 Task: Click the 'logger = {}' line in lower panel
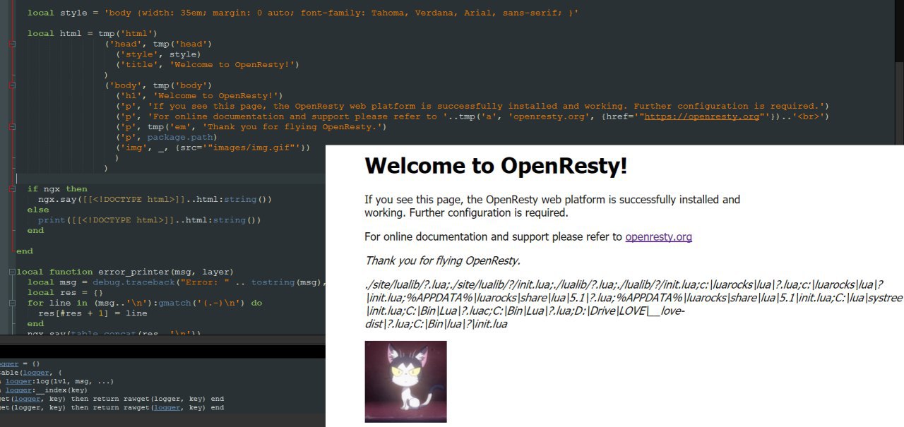20,364
